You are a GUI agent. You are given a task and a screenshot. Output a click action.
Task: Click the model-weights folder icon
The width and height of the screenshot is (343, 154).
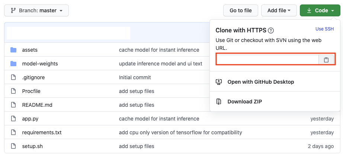coord(13,64)
